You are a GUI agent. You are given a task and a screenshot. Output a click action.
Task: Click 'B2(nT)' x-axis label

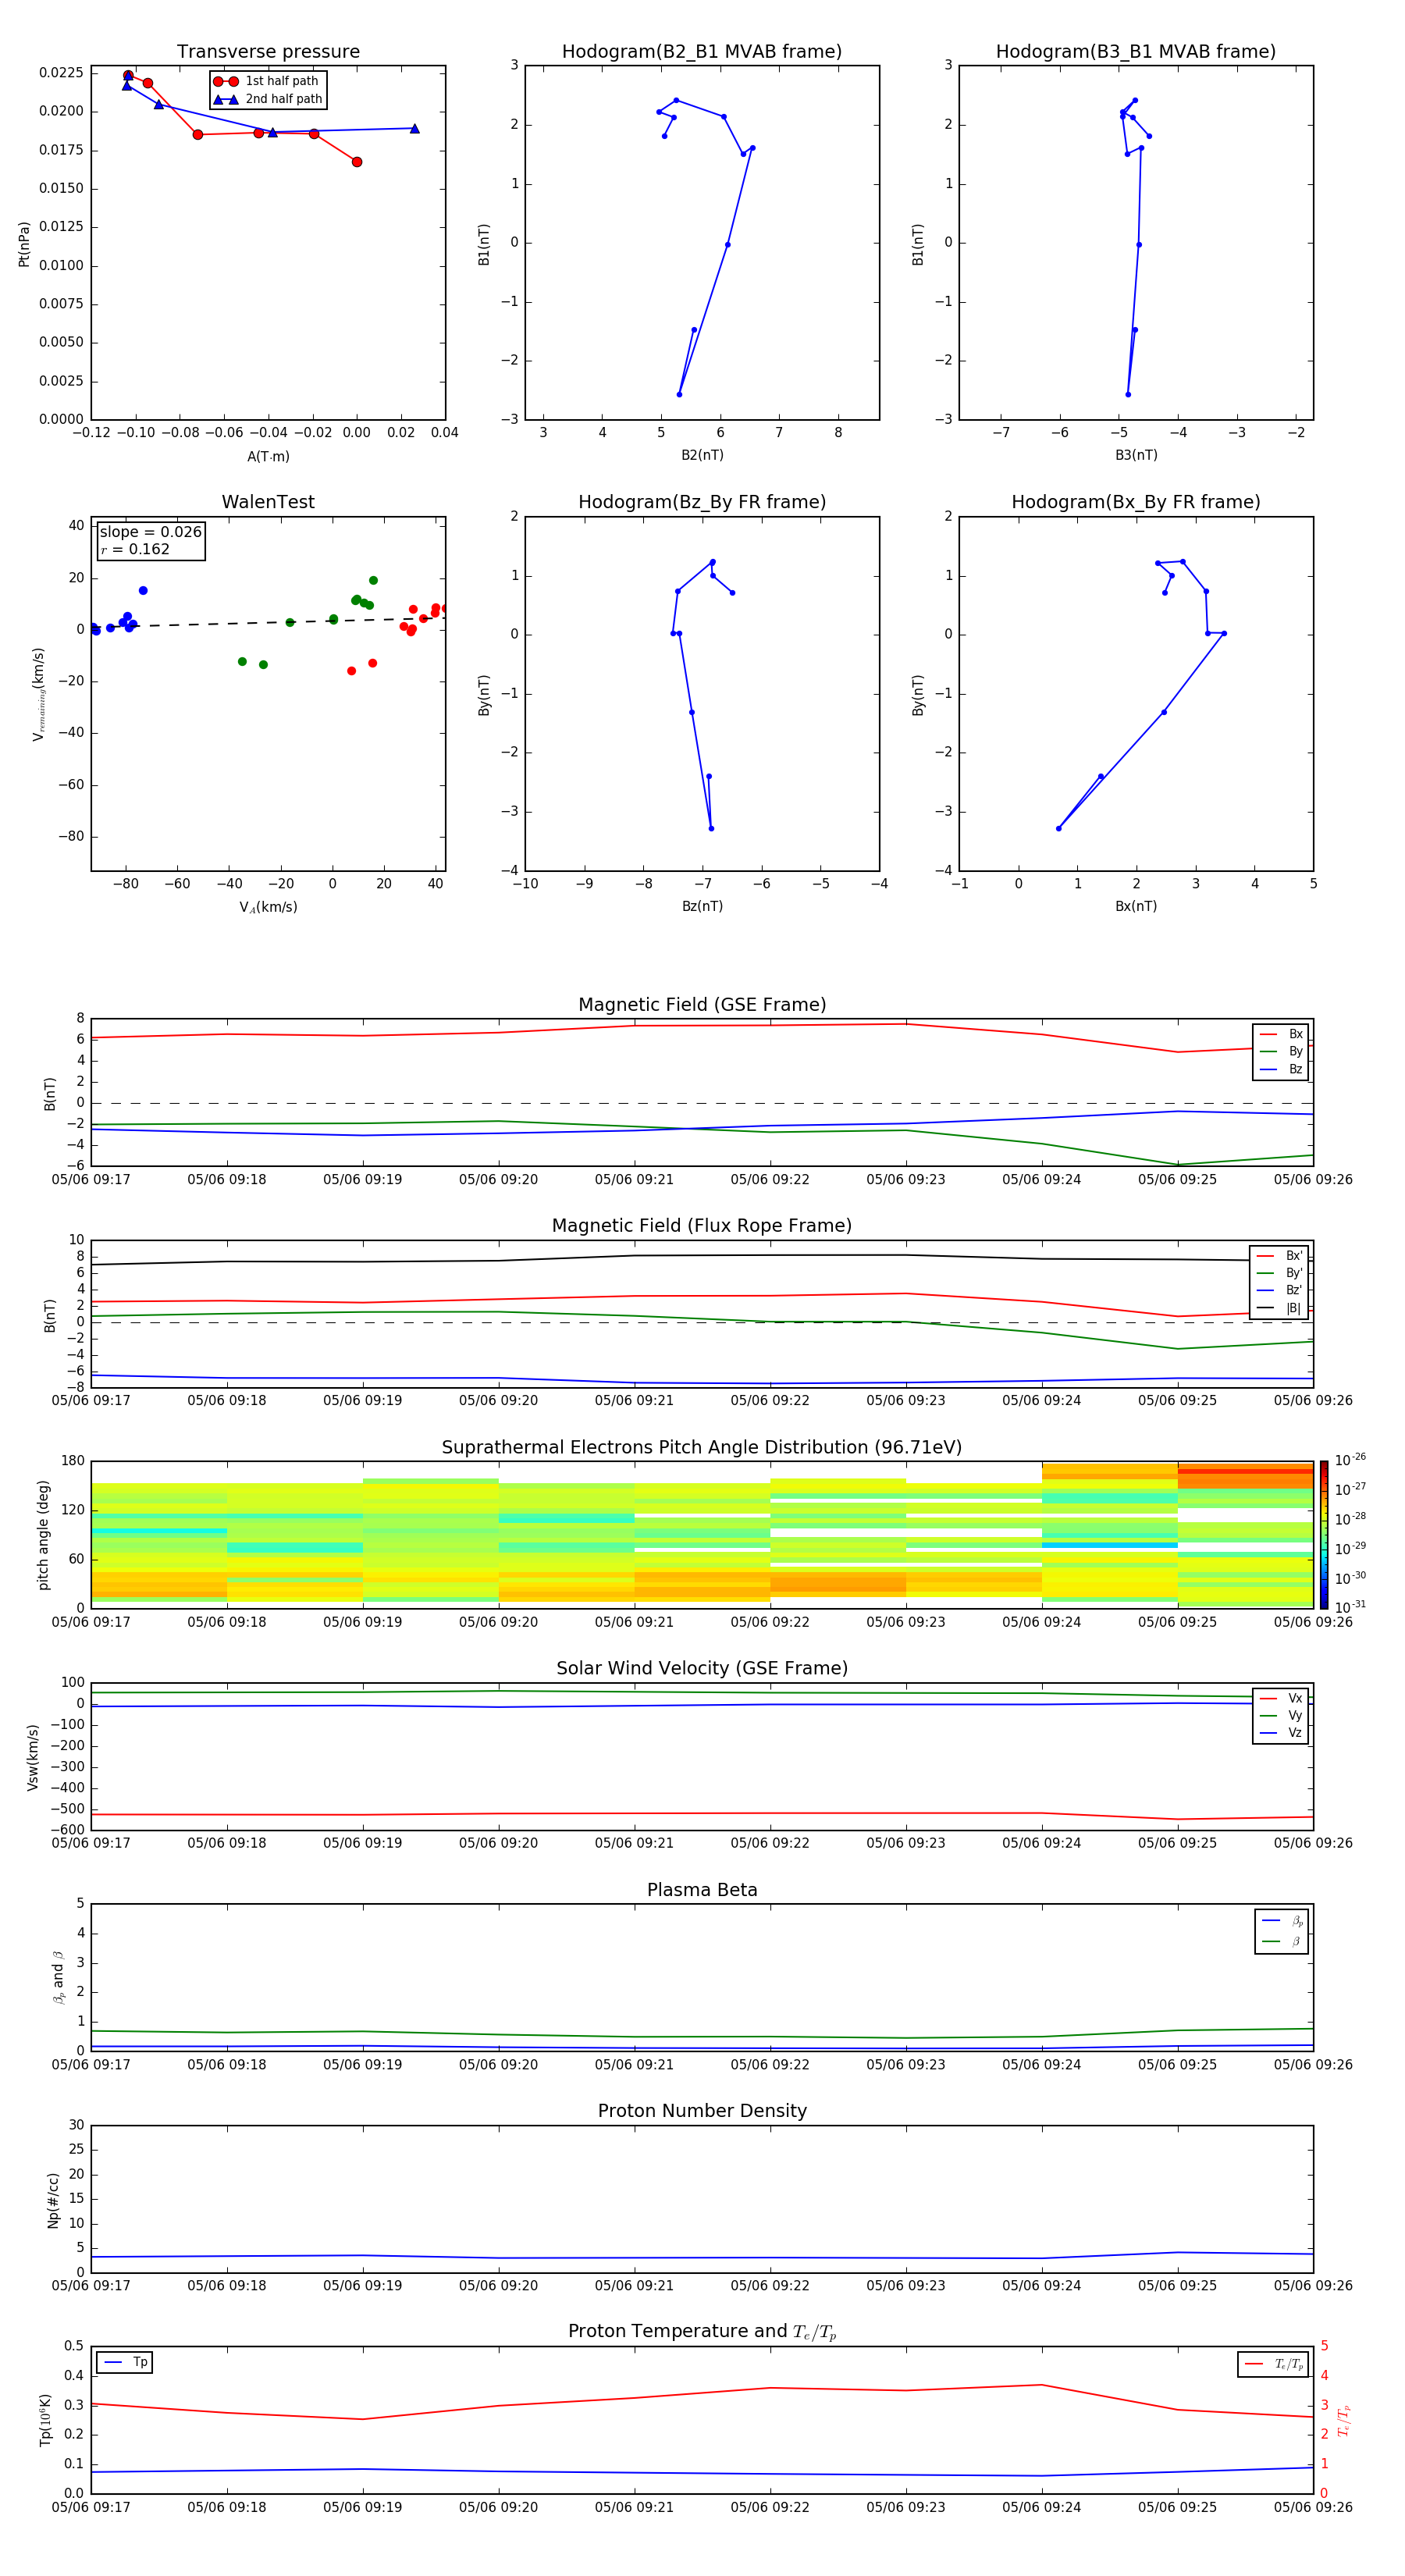702,455
